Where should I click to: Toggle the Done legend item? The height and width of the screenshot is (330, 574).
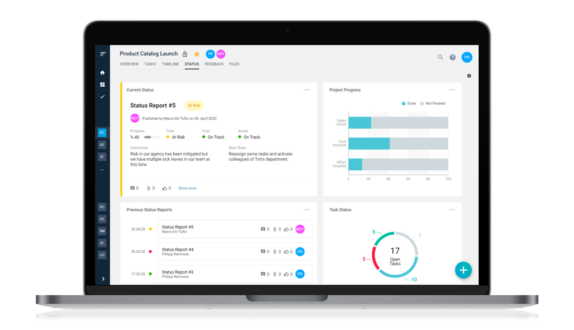409,104
